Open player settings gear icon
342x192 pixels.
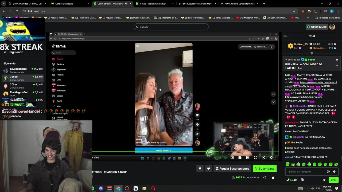pos(271,158)
